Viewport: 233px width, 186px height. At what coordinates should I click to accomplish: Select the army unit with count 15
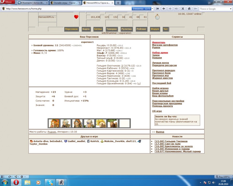pos(77,123)
